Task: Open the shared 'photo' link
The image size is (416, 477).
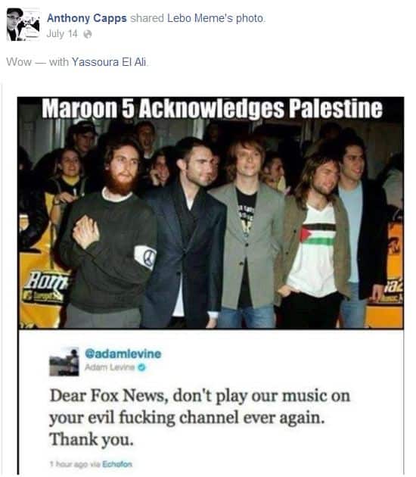Action: coord(250,19)
